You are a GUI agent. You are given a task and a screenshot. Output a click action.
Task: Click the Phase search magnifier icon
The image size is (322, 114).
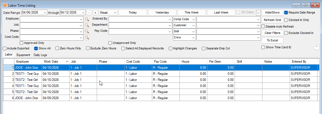[x=87, y=31]
